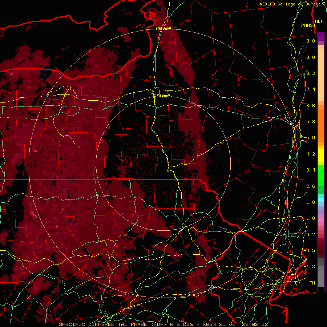
Task: Click the -0.5 scale label
Action: coord(310,251)
